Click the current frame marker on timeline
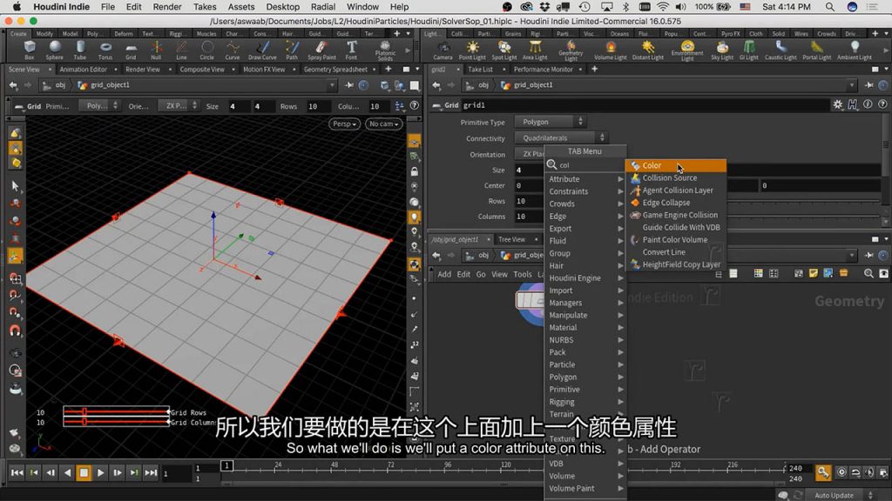Image resolution: width=892 pixels, height=501 pixels. 226,466
